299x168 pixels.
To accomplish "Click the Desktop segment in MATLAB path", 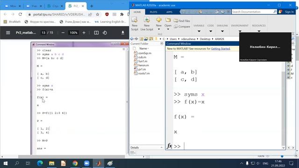I will 205,39.
